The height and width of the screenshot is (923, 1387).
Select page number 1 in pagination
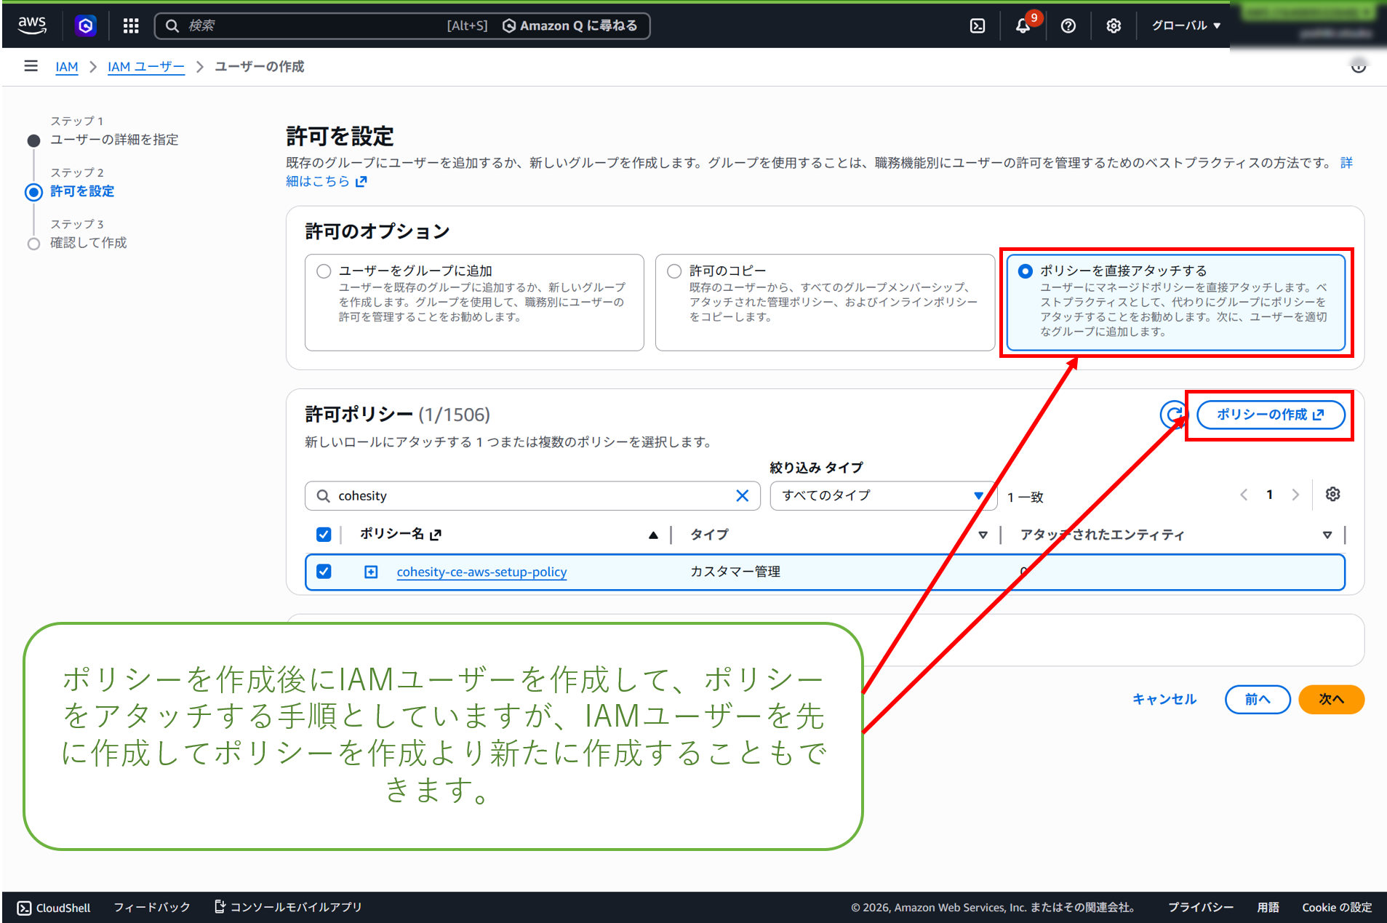pos(1270,495)
